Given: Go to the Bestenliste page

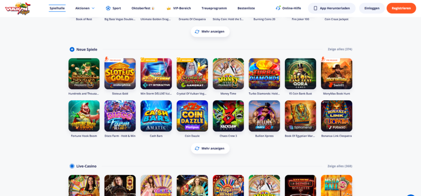Looking at the screenshot, I should point(246,8).
